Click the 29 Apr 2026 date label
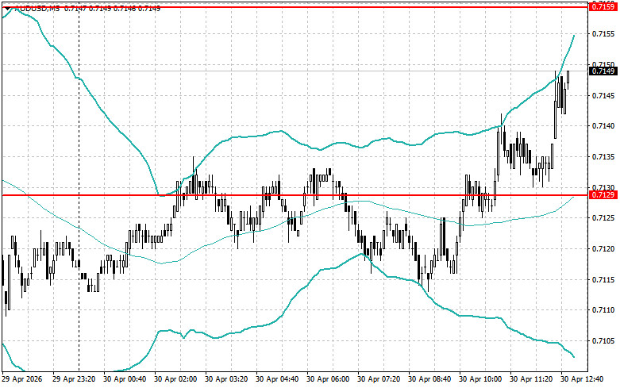The height and width of the screenshot is (388, 620). [21, 379]
